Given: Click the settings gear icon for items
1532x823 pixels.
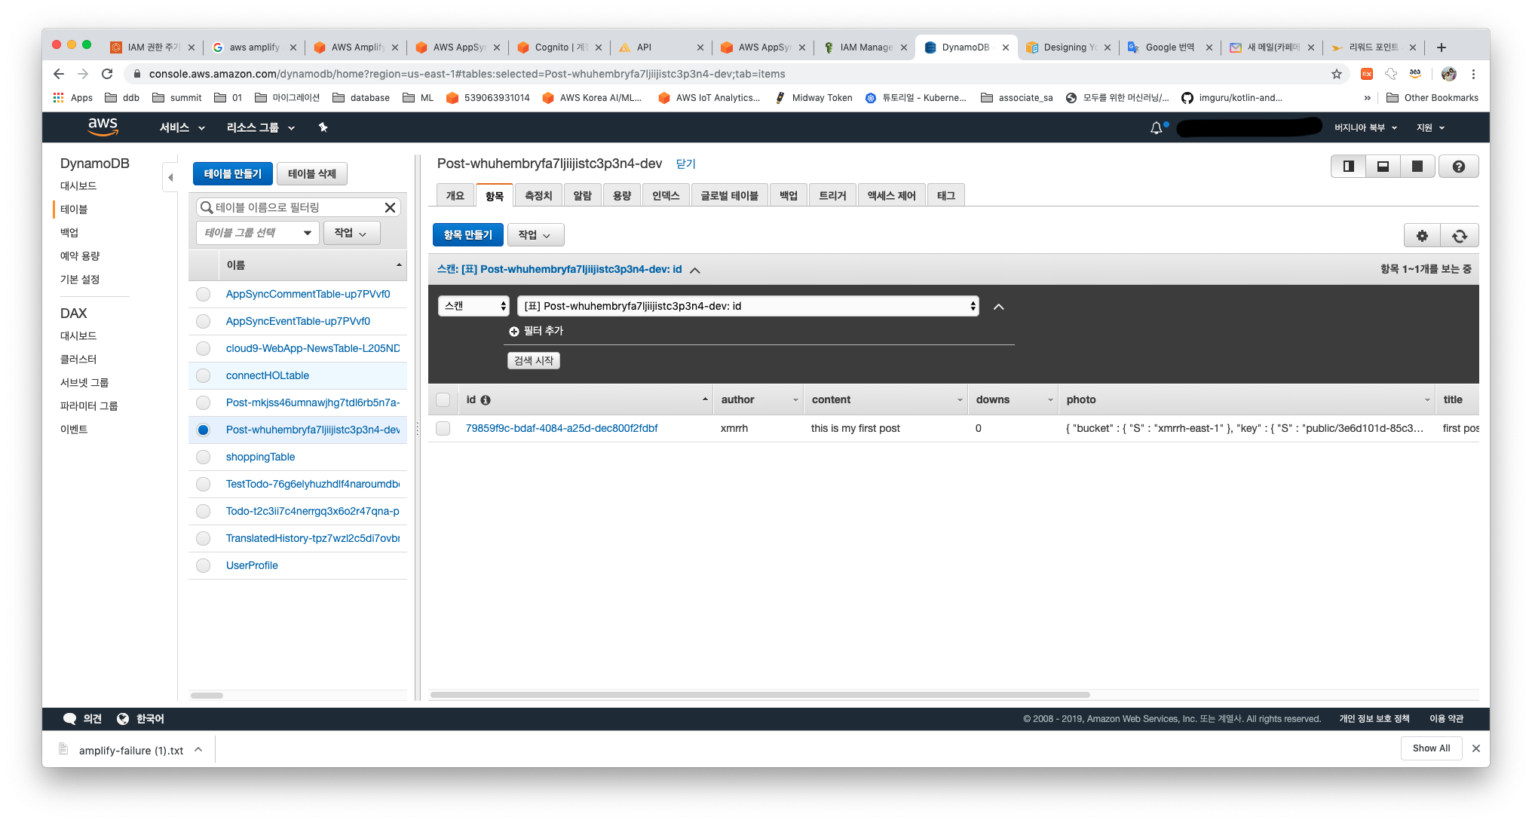Looking at the screenshot, I should point(1421,234).
